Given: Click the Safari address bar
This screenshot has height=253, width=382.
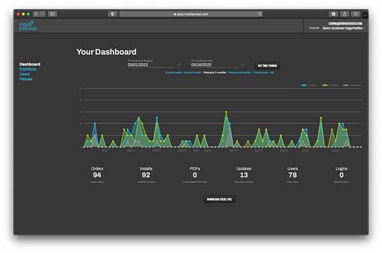Looking at the screenshot, I should pos(191,14).
